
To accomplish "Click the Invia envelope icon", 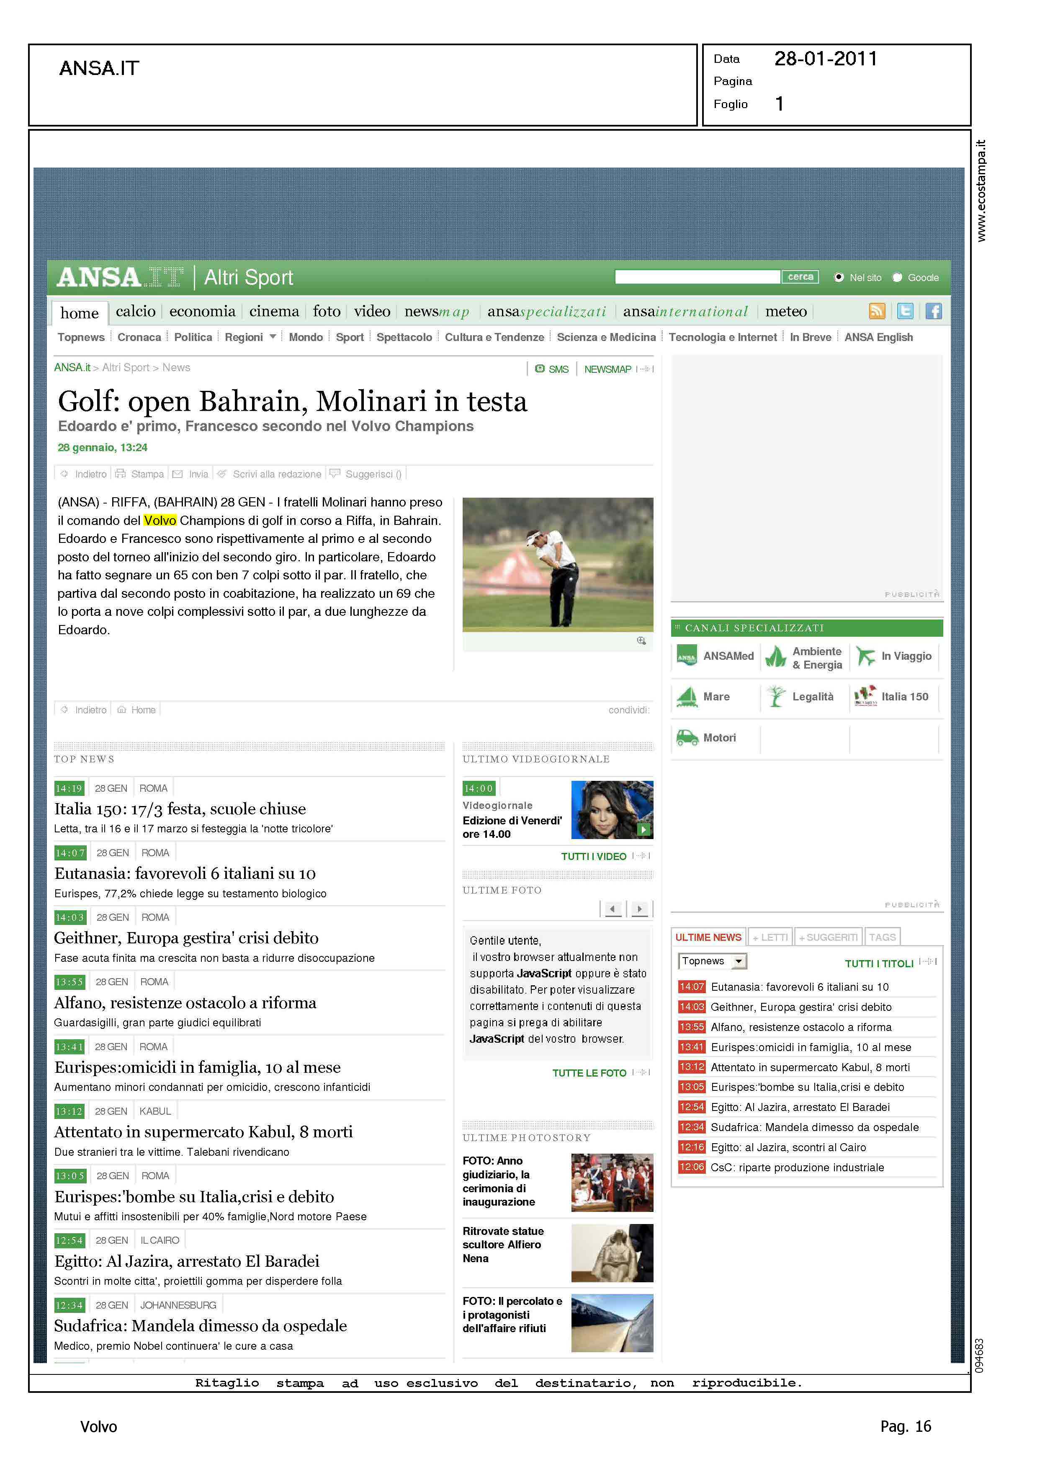I will tap(178, 474).
